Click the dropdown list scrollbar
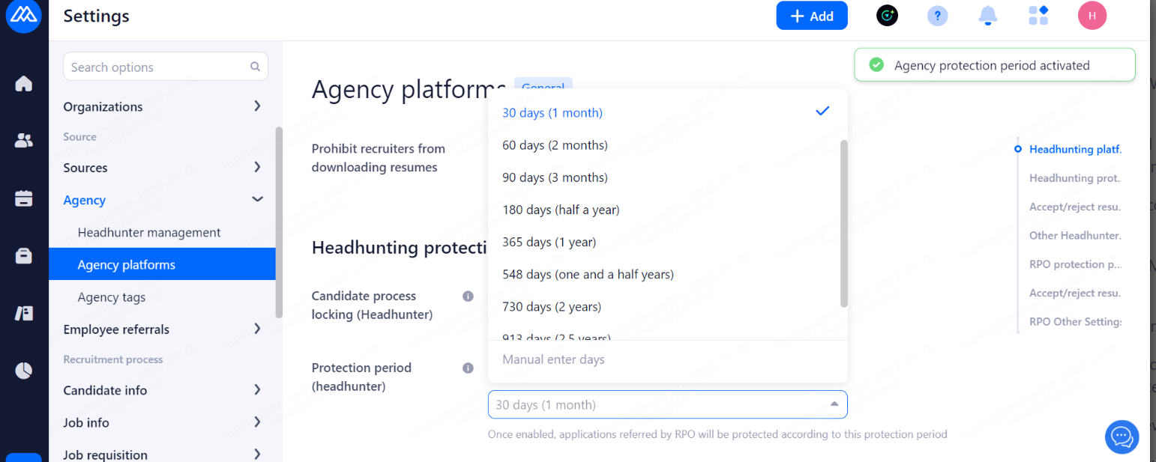 (843, 223)
